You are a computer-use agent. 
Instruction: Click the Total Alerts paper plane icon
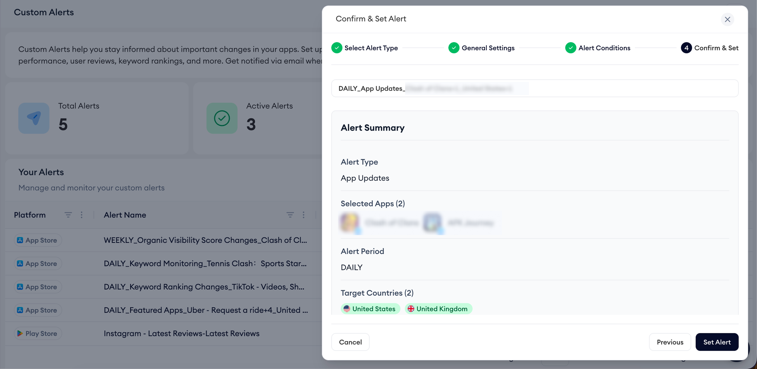(34, 118)
